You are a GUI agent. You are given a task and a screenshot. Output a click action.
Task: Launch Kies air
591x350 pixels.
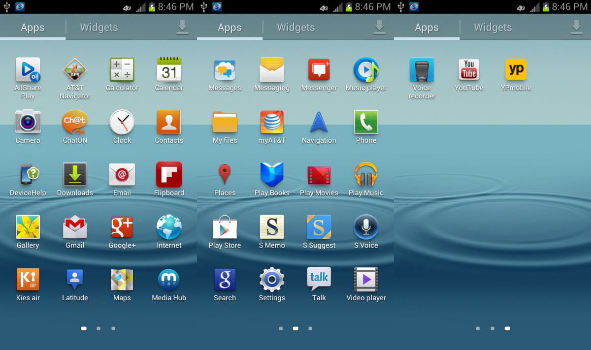[28, 280]
